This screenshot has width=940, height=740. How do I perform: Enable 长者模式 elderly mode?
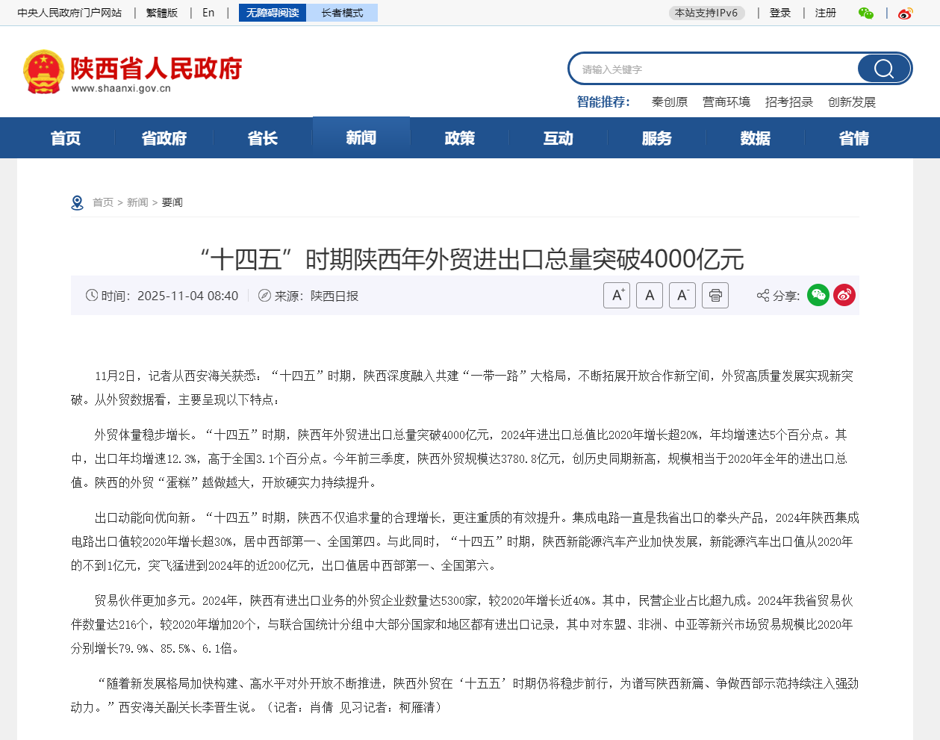click(x=342, y=13)
